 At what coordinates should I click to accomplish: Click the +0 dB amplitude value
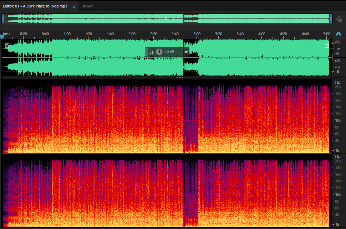tap(169, 52)
